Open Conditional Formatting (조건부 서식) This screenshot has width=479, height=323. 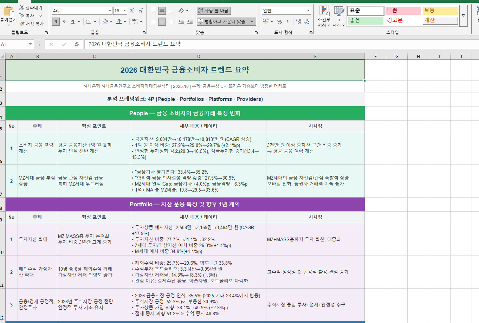[x=324, y=17]
